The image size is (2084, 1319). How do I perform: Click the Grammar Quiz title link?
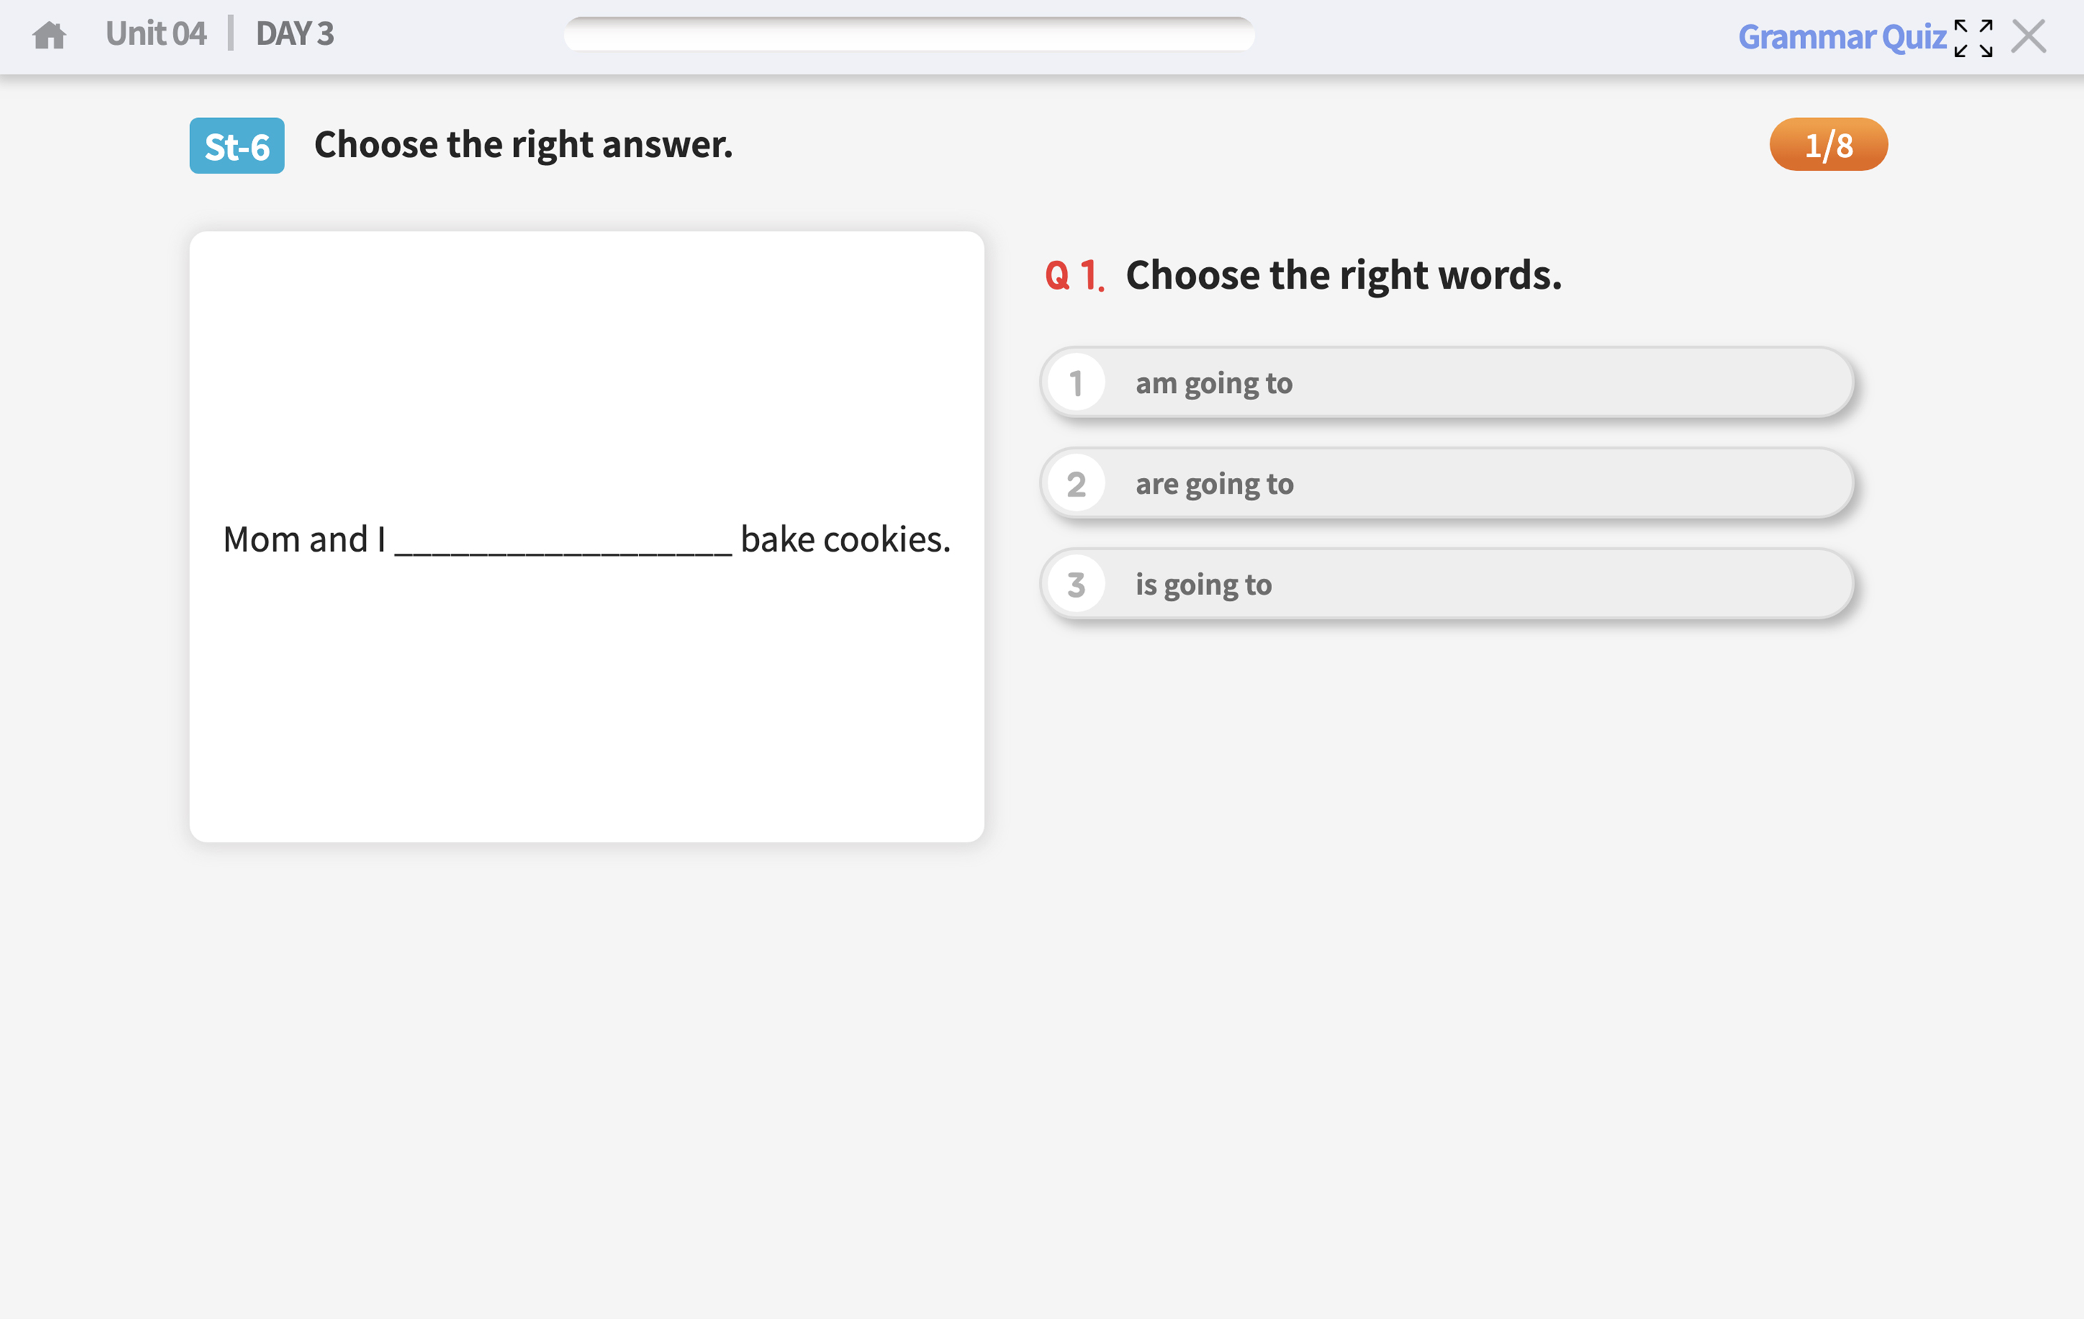1842,37
